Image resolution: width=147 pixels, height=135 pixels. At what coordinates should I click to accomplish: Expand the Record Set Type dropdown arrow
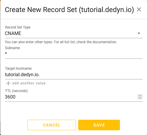pyautogui.click(x=139, y=33)
